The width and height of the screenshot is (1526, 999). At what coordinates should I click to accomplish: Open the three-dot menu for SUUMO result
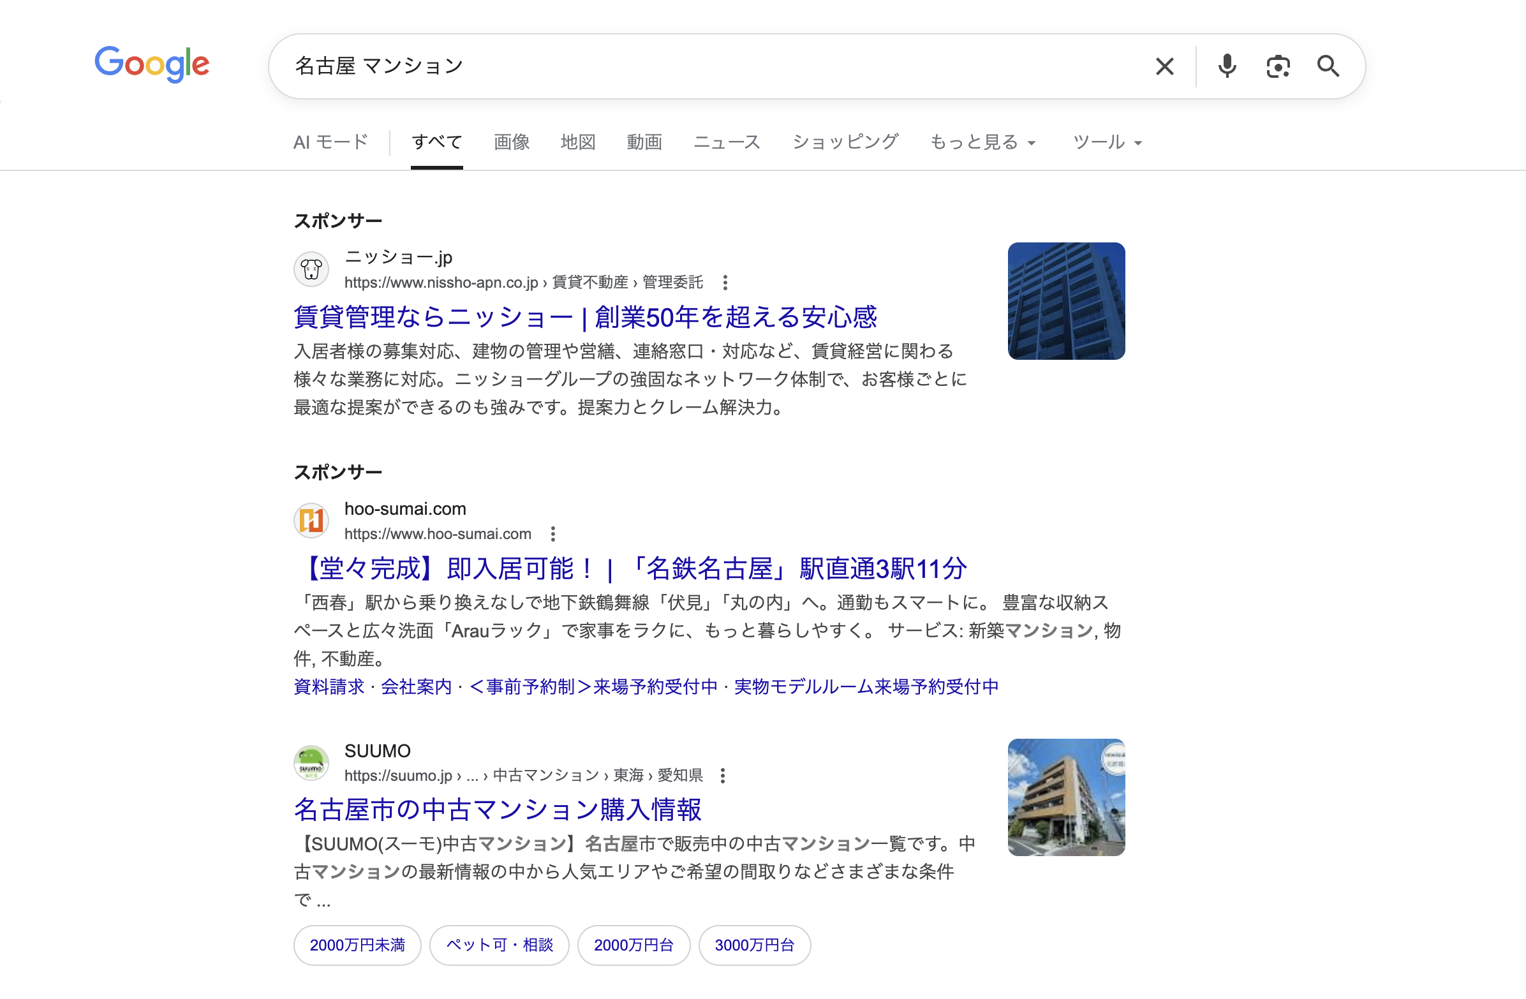tap(723, 775)
